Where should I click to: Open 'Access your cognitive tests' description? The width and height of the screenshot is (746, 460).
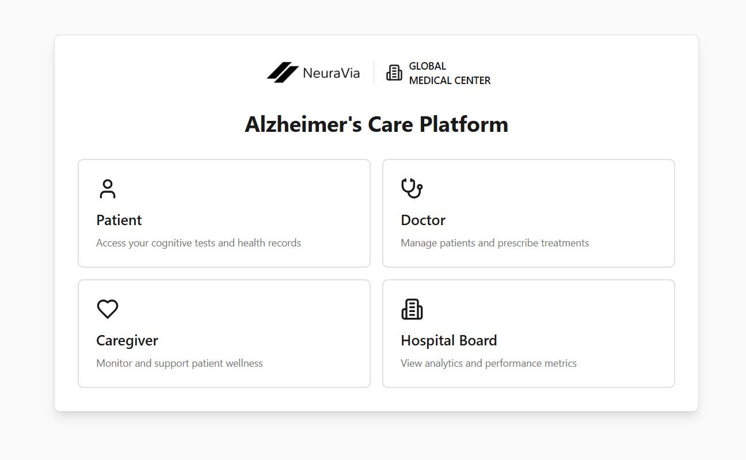click(199, 243)
